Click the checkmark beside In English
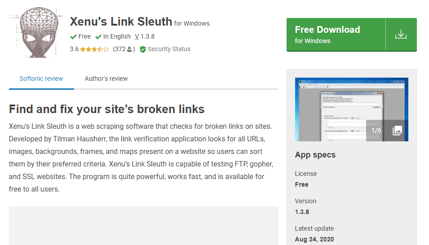Viewport: 429px width, 245px height. (x=98, y=37)
